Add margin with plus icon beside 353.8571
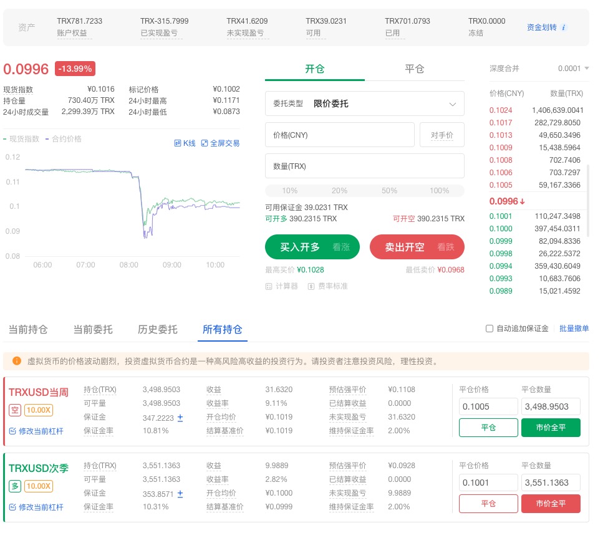 180,494
